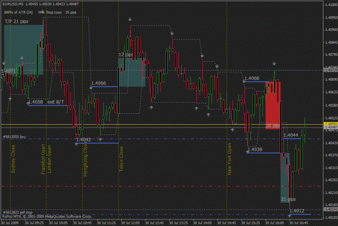Click the 'London Open' session label
This screenshot has height=226, width=338.
[x=49, y=159]
